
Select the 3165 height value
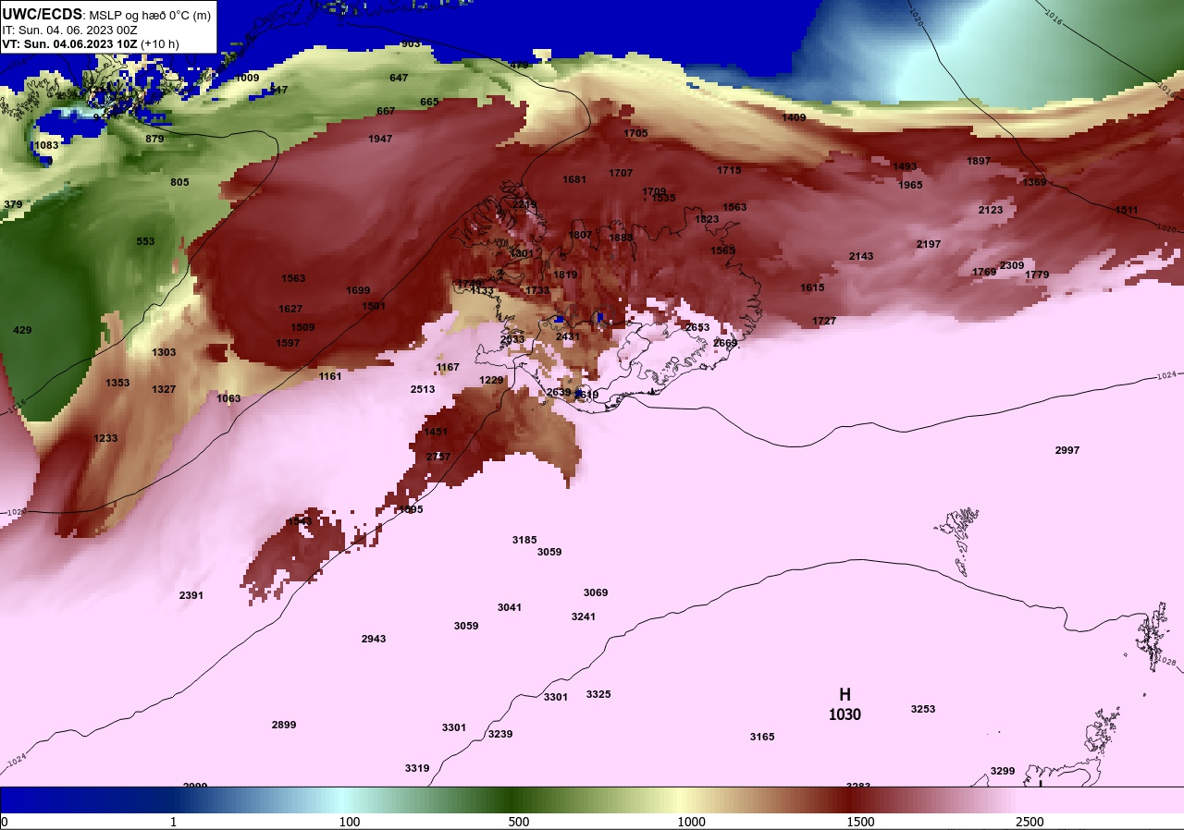tap(762, 737)
